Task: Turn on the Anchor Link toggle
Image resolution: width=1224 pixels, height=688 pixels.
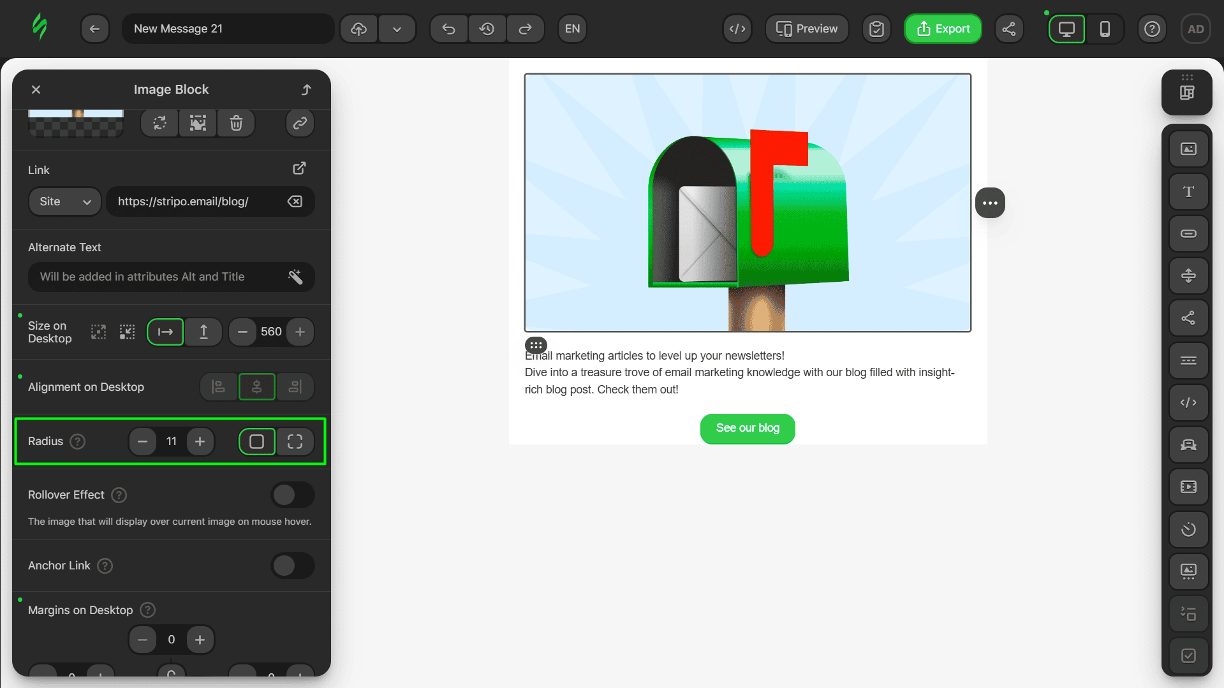Action: click(293, 566)
